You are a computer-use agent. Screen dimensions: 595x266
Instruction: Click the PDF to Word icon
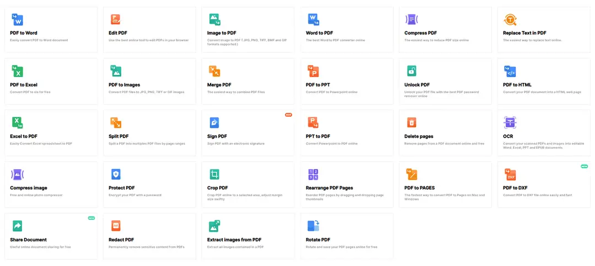click(18, 19)
